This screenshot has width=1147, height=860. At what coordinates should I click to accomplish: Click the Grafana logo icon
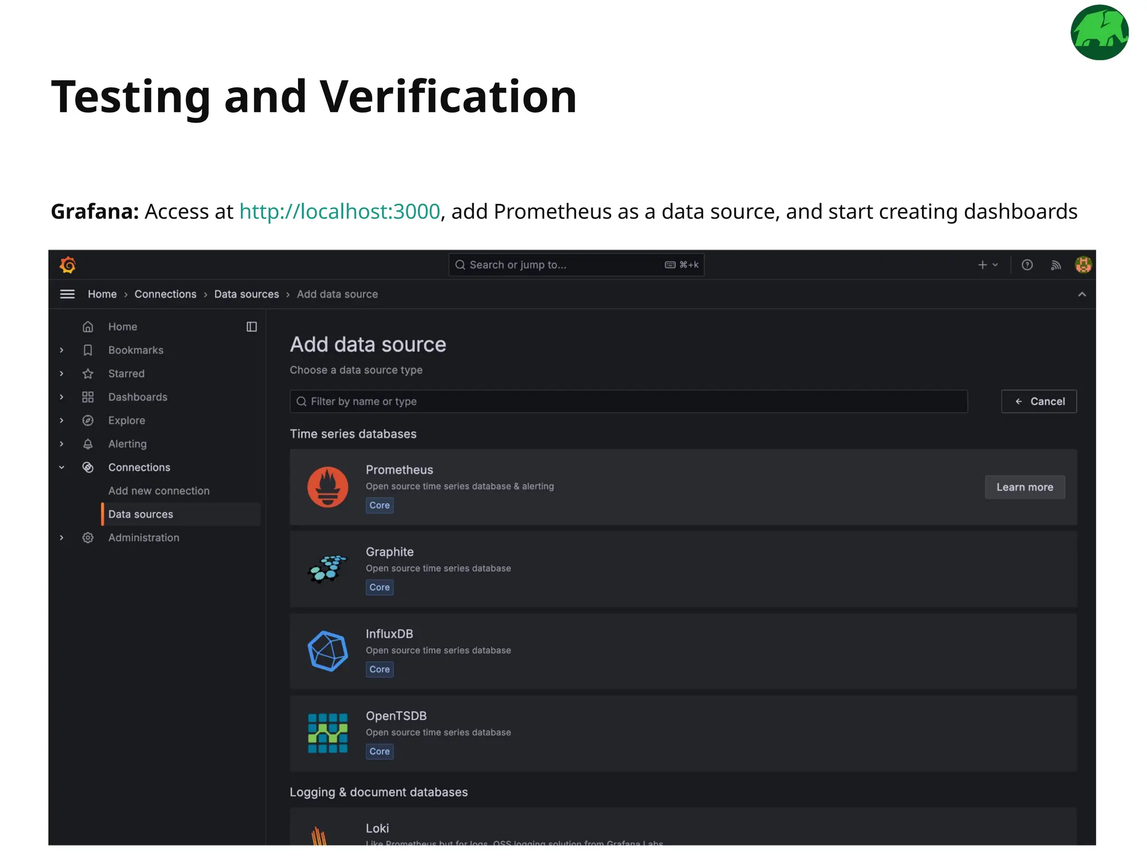click(68, 265)
